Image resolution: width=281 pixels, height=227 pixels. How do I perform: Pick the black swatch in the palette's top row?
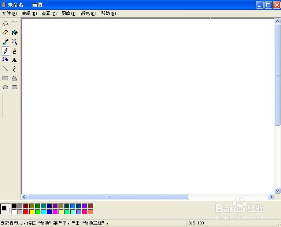pyautogui.click(x=14, y=206)
